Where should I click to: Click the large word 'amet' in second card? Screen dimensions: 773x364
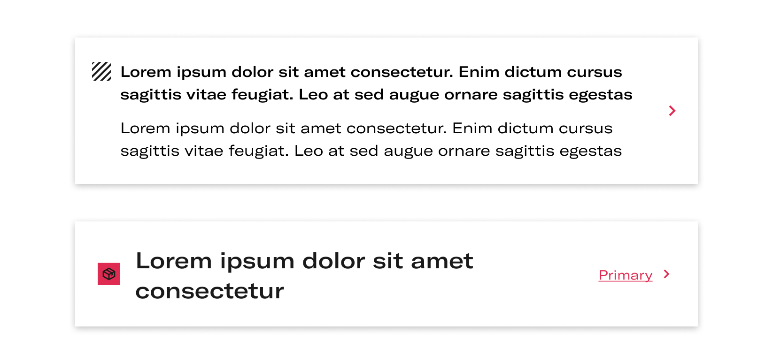[x=442, y=261]
